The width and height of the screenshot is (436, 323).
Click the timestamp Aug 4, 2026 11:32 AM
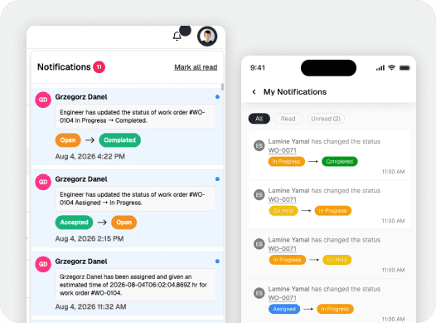(90, 306)
